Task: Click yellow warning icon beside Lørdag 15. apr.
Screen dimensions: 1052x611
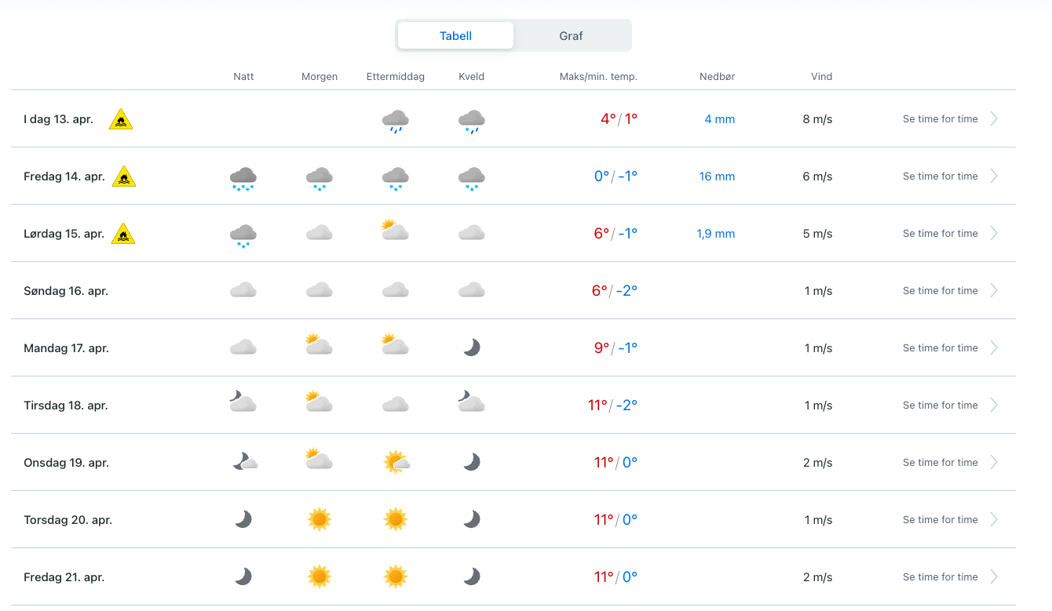Action: click(123, 234)
